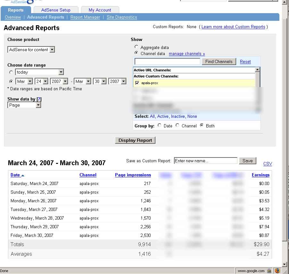The width and height of the screenshot is (289, 274).
Task: Click the 'Enter new name...' report name field
Action: (205, 161)
